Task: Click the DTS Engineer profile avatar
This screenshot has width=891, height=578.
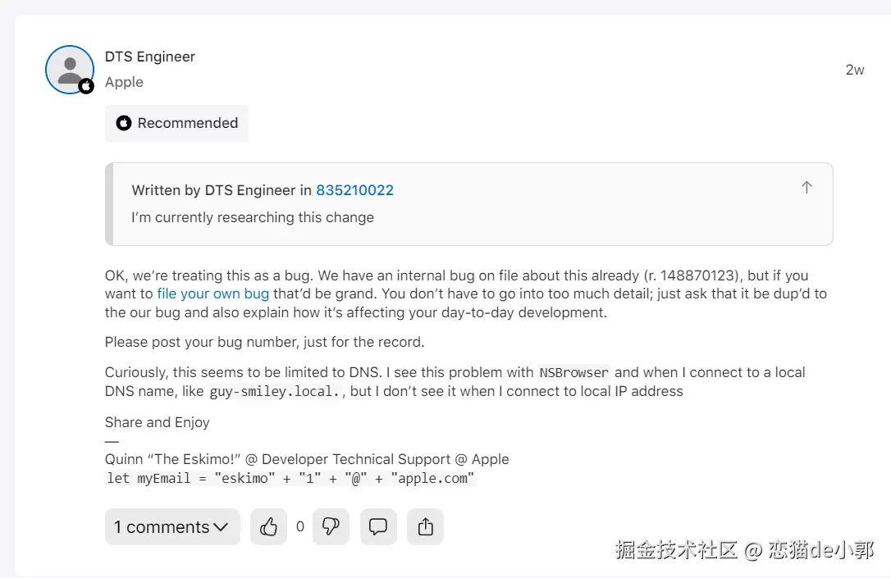Action: (70, 70)
